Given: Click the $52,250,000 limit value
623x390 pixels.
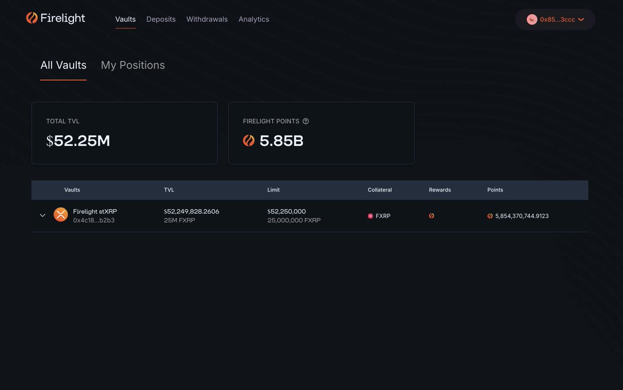Looking at the screenshot, I should (287, 211).
